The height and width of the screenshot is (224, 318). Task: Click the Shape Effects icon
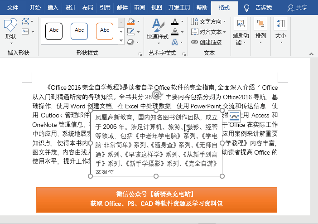tap(130, 42)
